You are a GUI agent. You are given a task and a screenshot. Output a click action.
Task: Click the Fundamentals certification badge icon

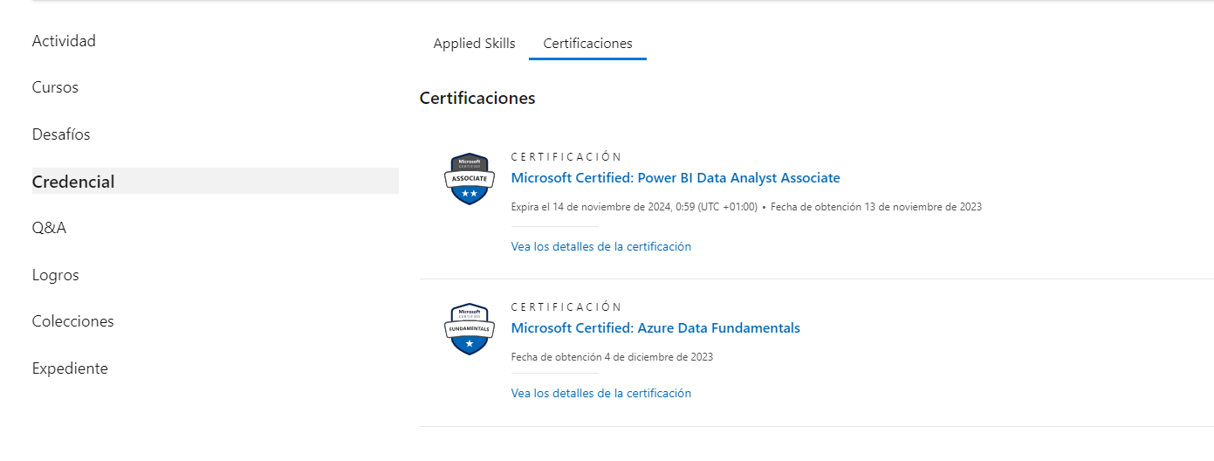point(470,329)
